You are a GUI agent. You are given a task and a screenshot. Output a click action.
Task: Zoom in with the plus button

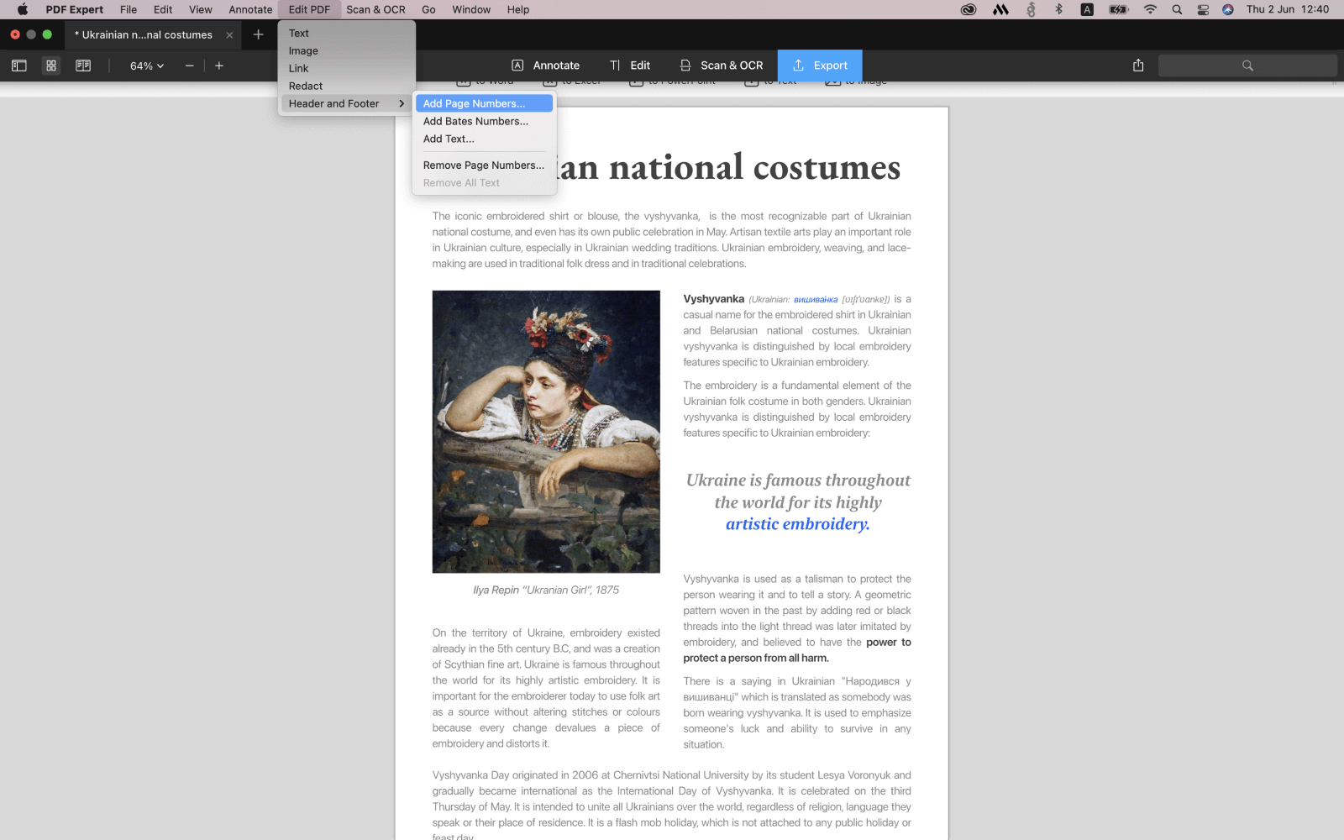click(219, 66)
